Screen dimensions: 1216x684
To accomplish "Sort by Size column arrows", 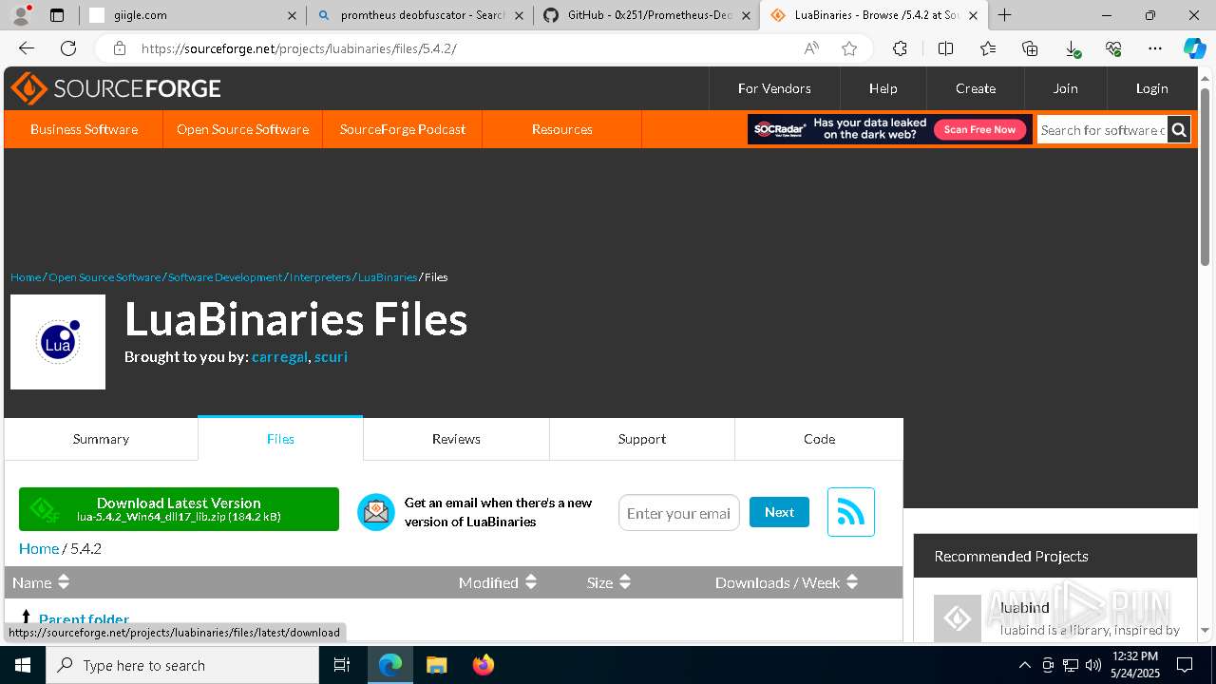I will tap(625, 582).
